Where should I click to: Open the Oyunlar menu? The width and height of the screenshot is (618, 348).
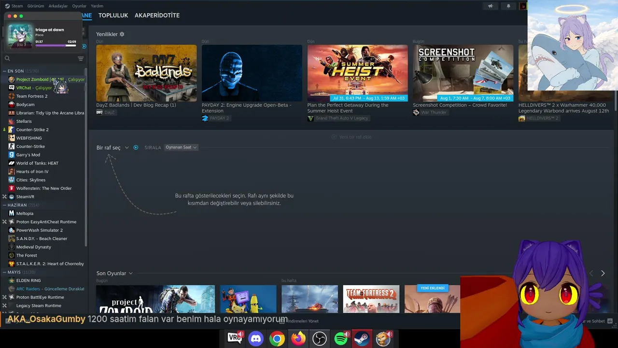79,6
